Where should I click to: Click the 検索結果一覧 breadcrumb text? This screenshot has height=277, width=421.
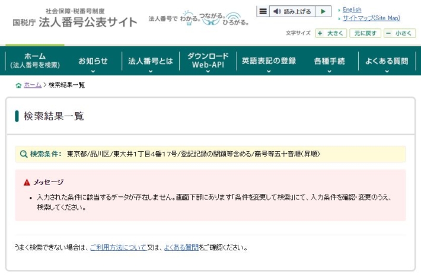tap(66, 85)
